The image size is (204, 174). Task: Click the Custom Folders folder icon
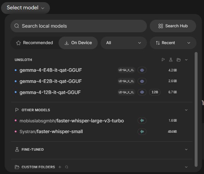click(x=17, y=167)
